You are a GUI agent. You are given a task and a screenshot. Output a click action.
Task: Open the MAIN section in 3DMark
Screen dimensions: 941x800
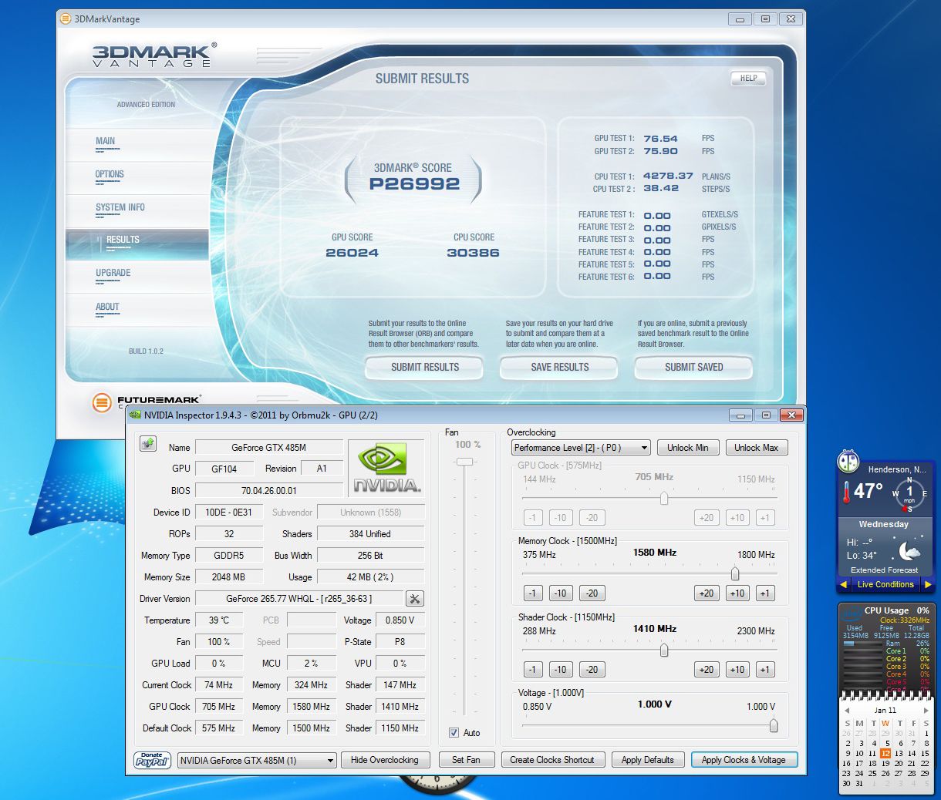(x=106, y=141)
